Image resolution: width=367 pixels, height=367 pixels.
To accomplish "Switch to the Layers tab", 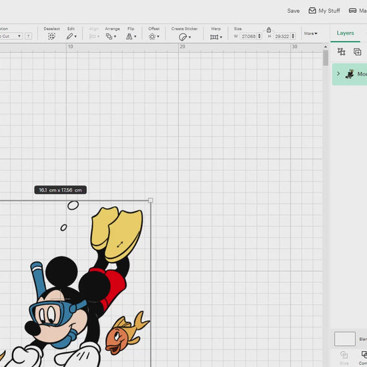I will tap(345, 33).
